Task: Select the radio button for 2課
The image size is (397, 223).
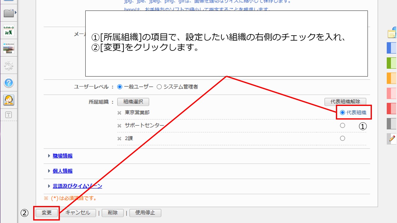Action: (x=342, y=138)
